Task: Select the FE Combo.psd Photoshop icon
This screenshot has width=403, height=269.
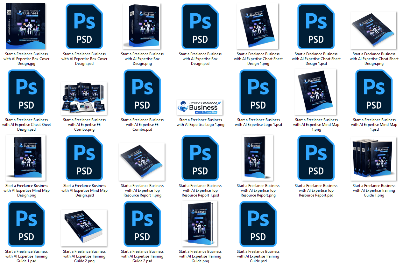Action: click(x=142, y=92)
